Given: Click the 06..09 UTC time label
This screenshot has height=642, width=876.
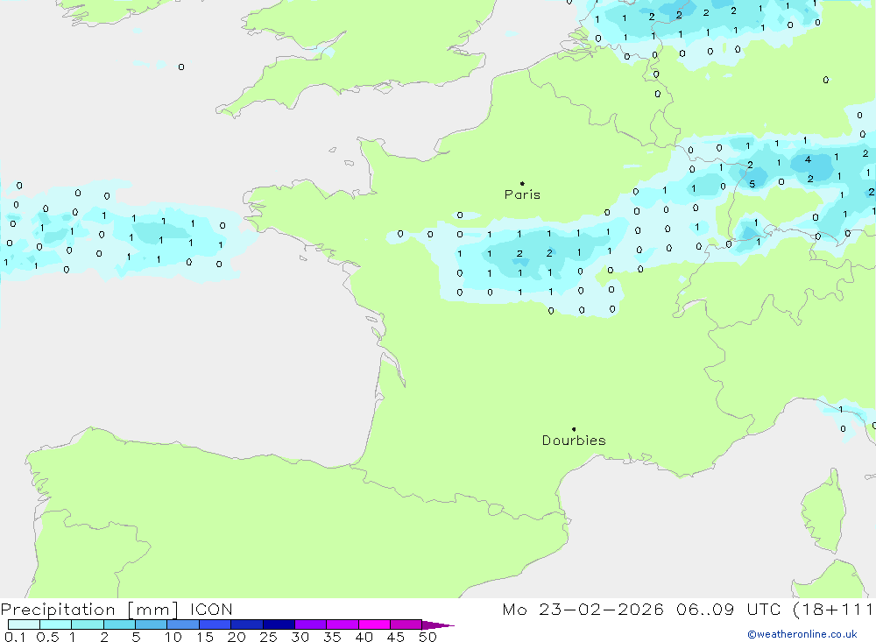Looking at the screenshot, I should (730, 609).
